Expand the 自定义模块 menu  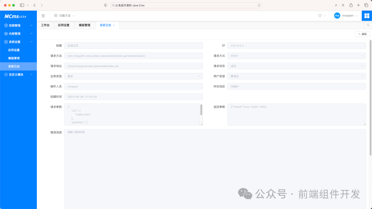point(32,75)
